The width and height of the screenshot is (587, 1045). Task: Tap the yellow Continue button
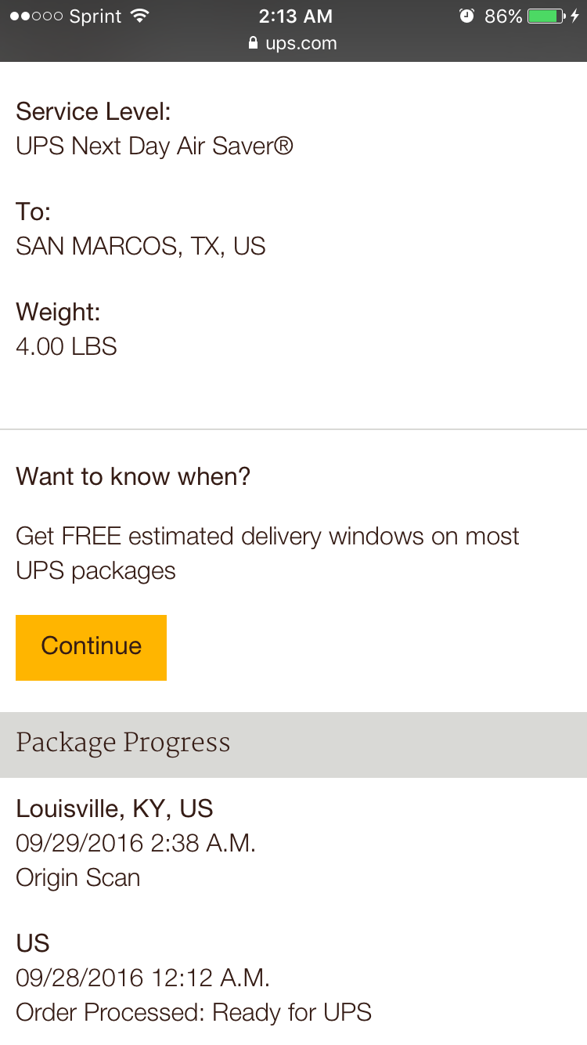(x=91, y=647)
